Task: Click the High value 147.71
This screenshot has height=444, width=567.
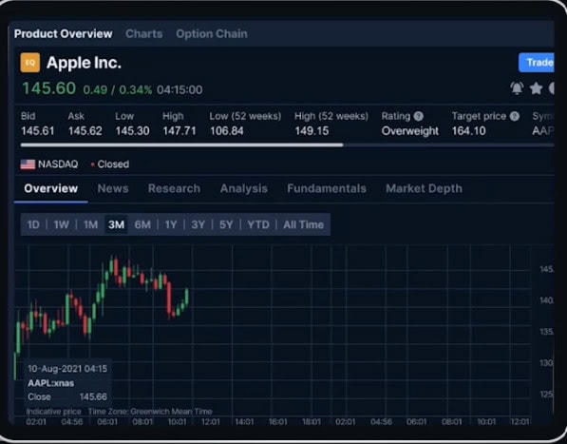Action: click(x=180, y=130)
